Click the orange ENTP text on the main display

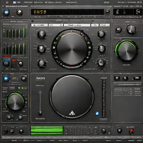[x=40, y=12]
